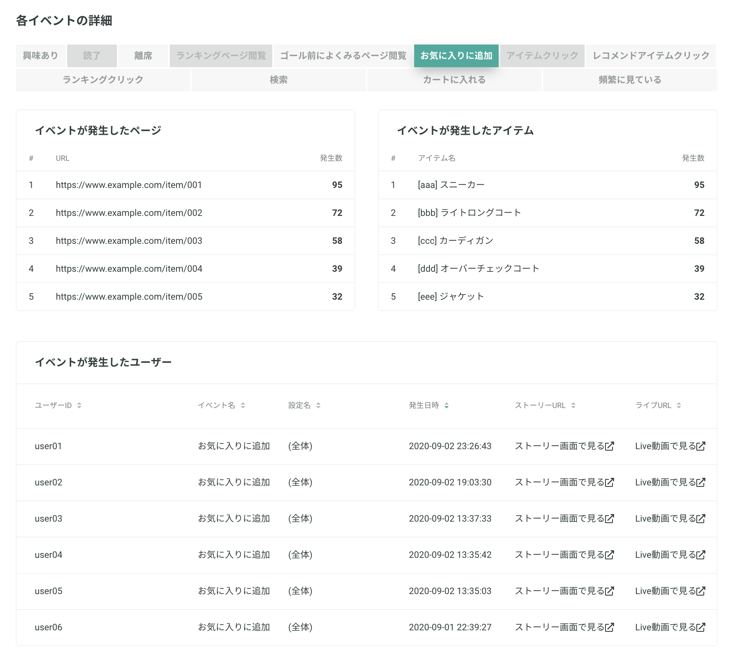Open the アイテムクリック tab

[x=542, y=56]
